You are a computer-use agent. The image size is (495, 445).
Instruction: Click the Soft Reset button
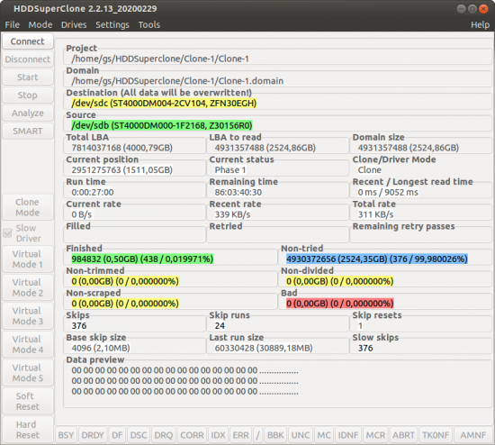[x=28, y=402]
